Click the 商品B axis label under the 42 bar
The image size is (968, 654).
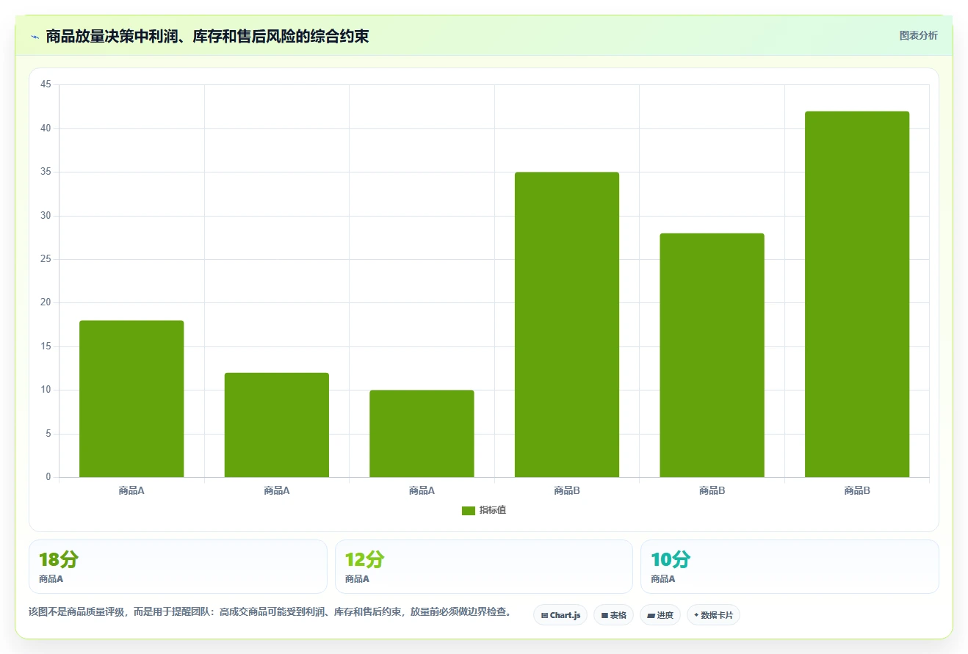pos(857,490)
